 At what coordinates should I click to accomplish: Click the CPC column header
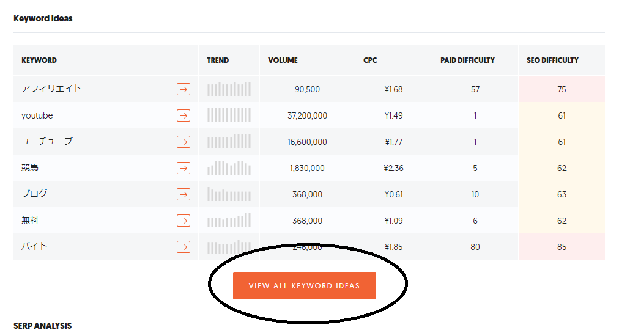pyautogui.click(x=370, y=60)
